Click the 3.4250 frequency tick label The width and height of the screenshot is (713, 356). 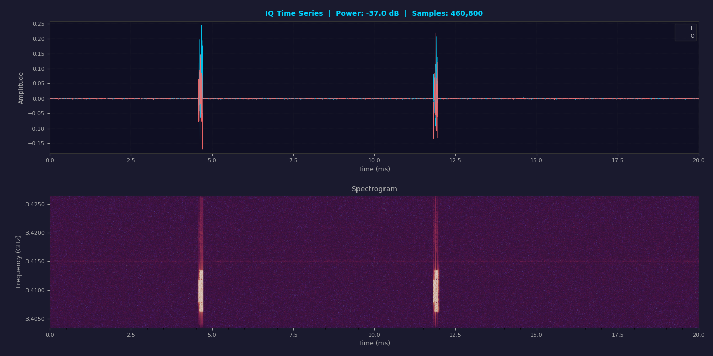[35, 204]
